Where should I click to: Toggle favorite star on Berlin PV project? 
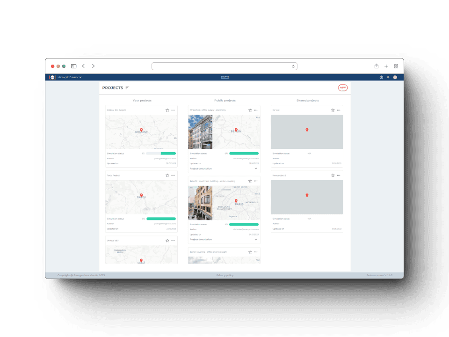click(x=250, y=110)
